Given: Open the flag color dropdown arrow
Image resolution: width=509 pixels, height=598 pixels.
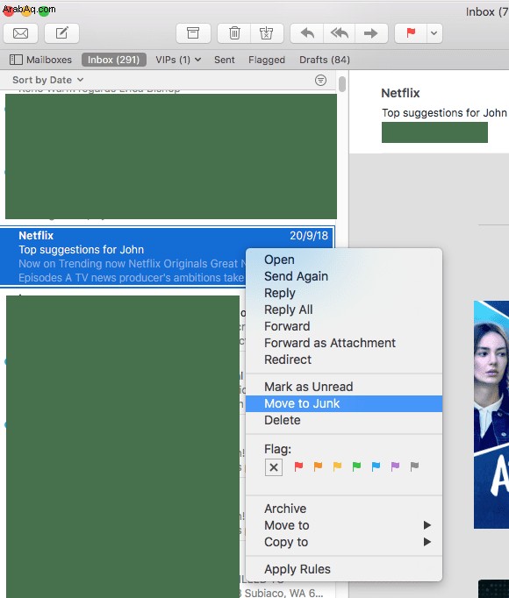Looking at the screenshot, I should [x=434, y=33].
